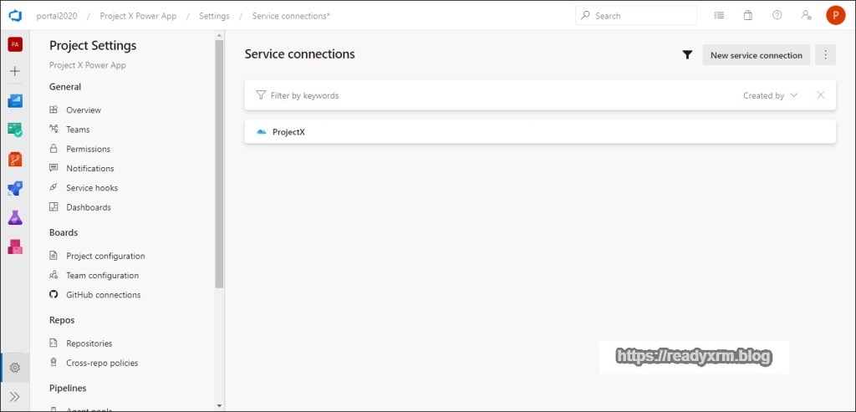Open the Help question mark icon
The height and width of the screenshot is (412, 856).
coord(777,15)
